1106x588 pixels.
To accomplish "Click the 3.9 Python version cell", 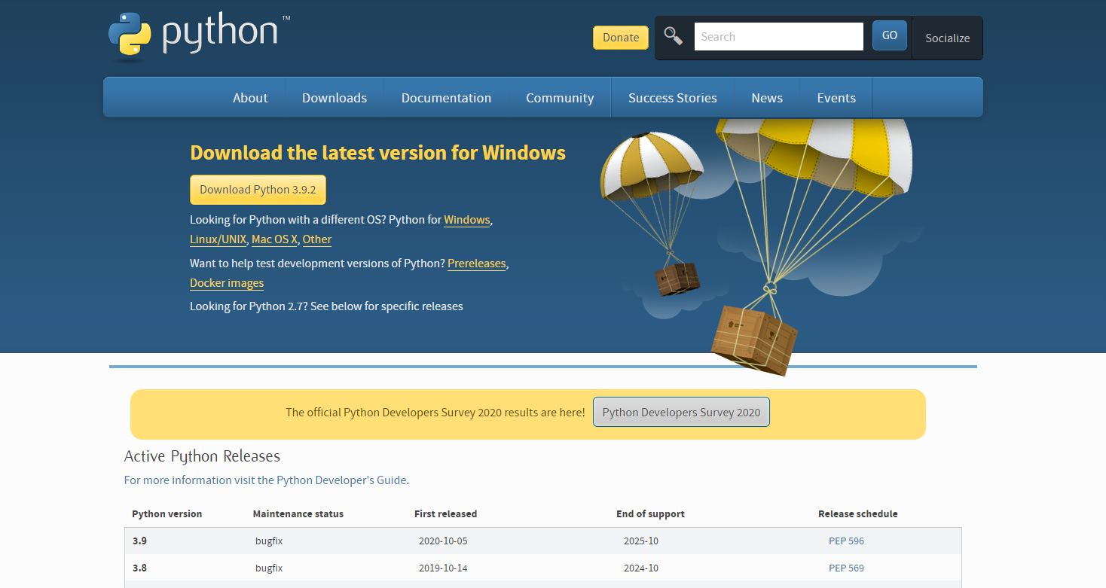I will coord(139,541).
